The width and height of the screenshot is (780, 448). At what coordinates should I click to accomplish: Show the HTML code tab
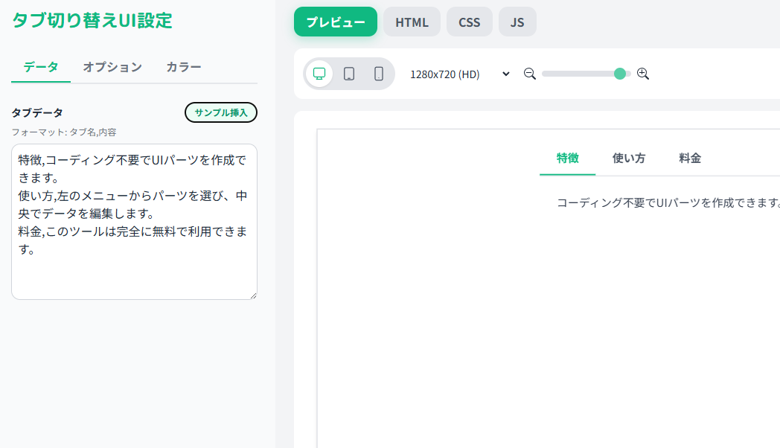pyautogui.click(x=412, y=22)
